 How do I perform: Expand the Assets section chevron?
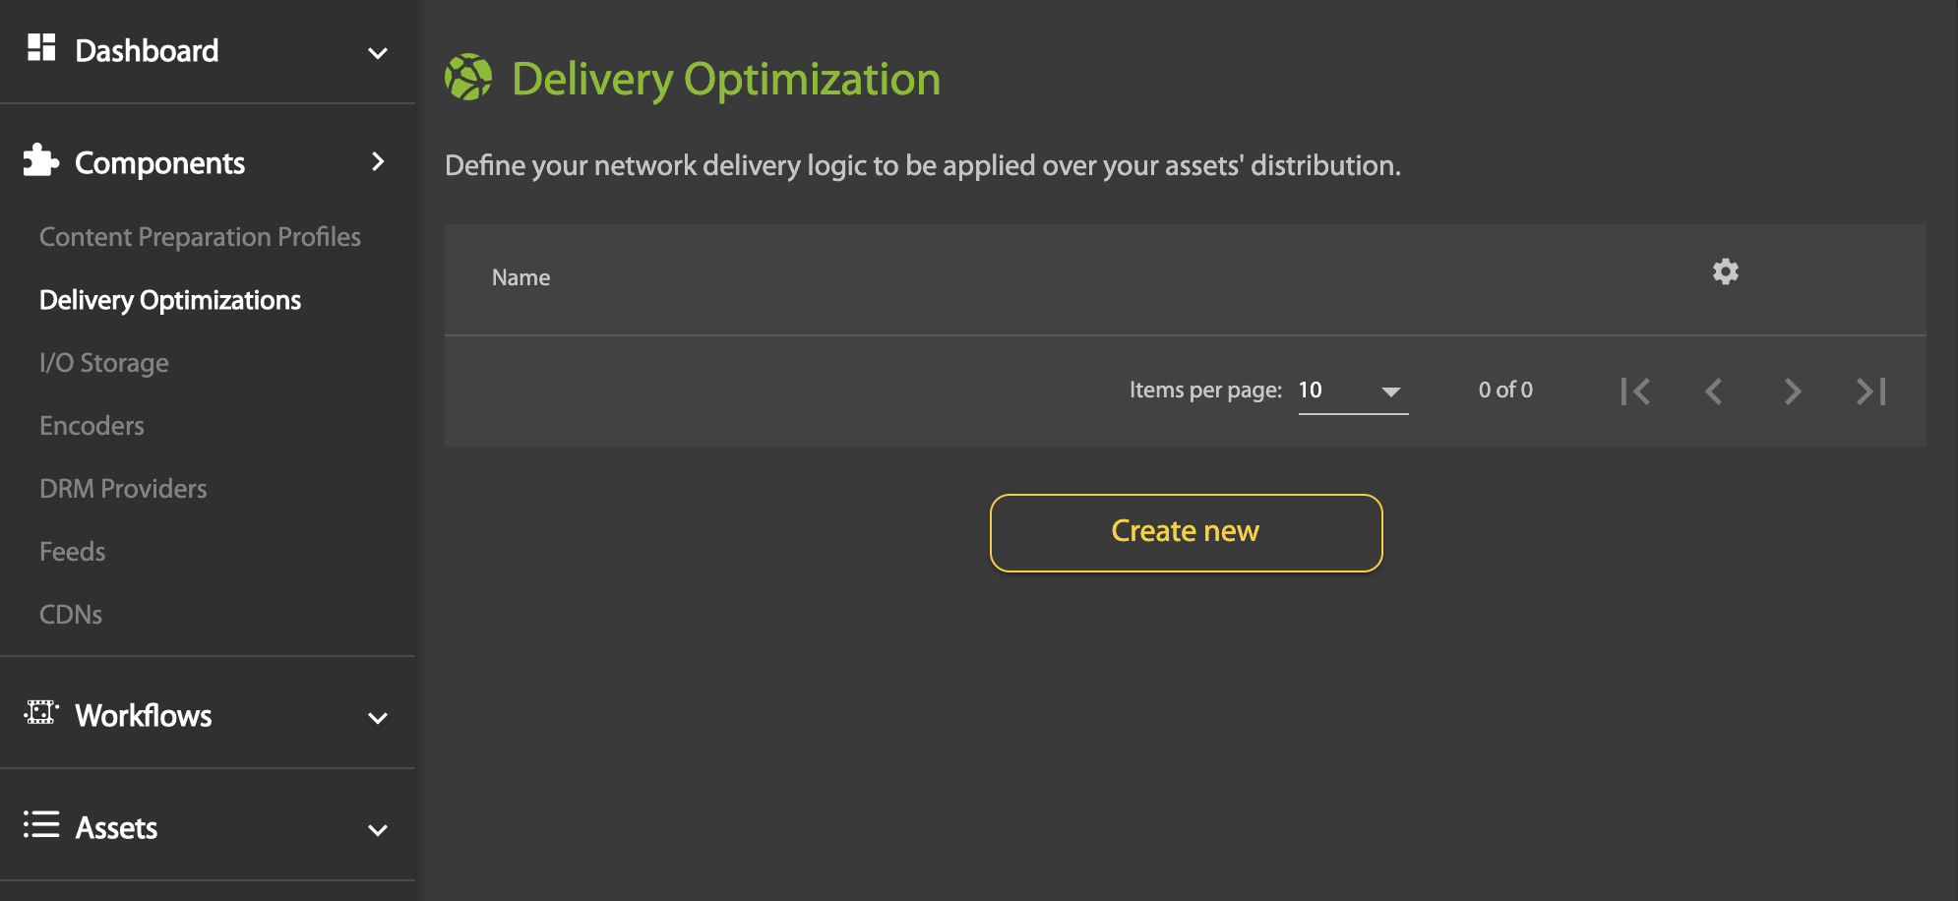pos(378,830)
